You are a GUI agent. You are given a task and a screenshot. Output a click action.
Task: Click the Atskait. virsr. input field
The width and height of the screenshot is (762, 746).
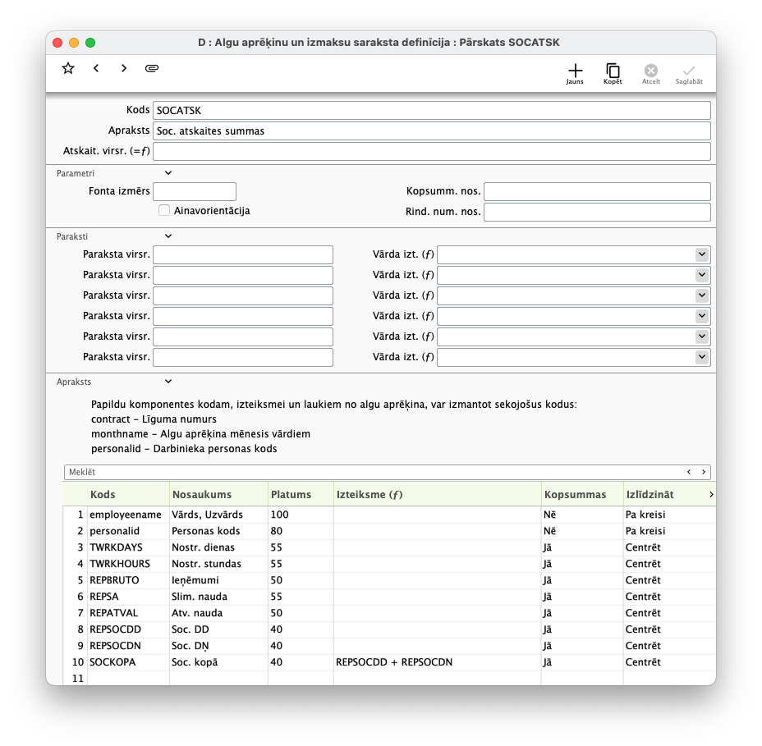point(432,151)
